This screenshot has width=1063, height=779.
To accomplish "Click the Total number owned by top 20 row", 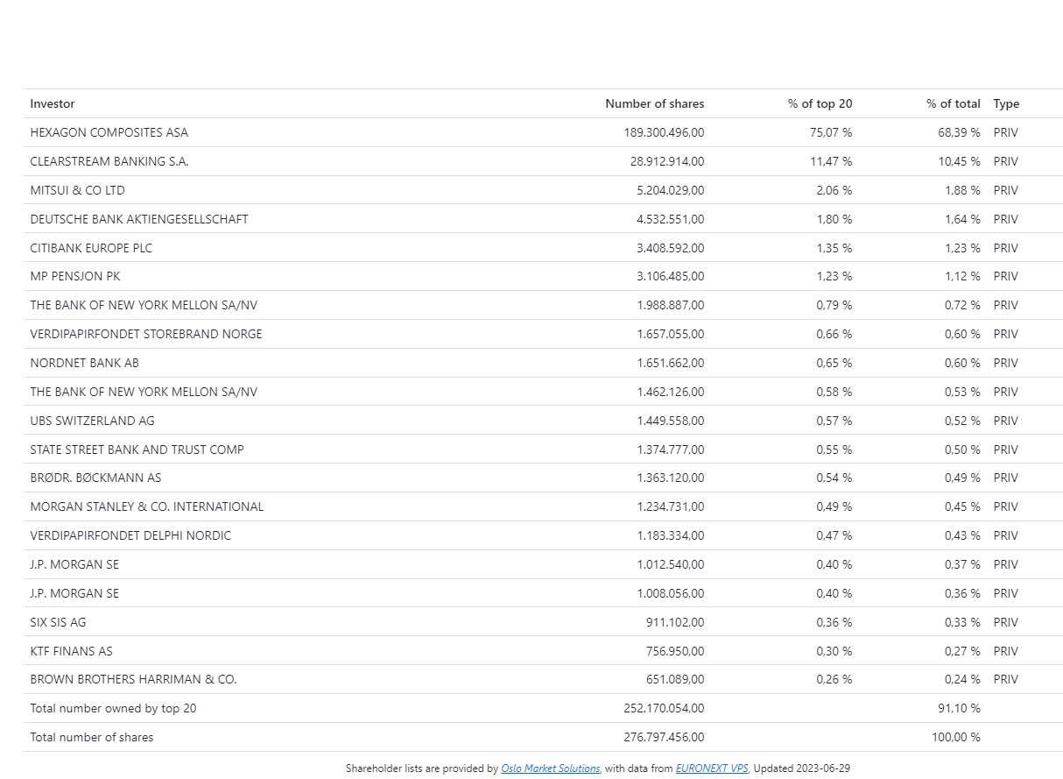I will pos(113,708).
